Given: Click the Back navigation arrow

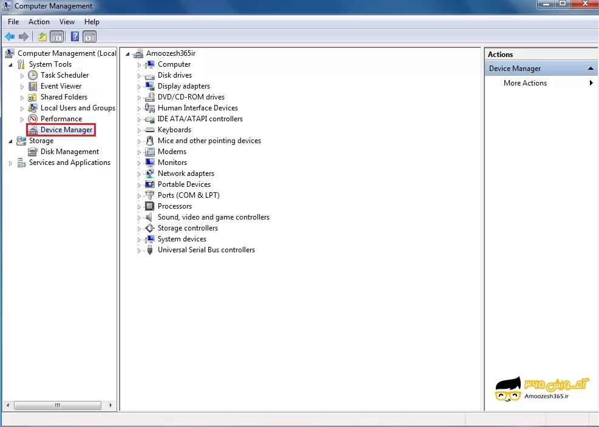Looking at the screenshot, I should [x=10, y=36].
